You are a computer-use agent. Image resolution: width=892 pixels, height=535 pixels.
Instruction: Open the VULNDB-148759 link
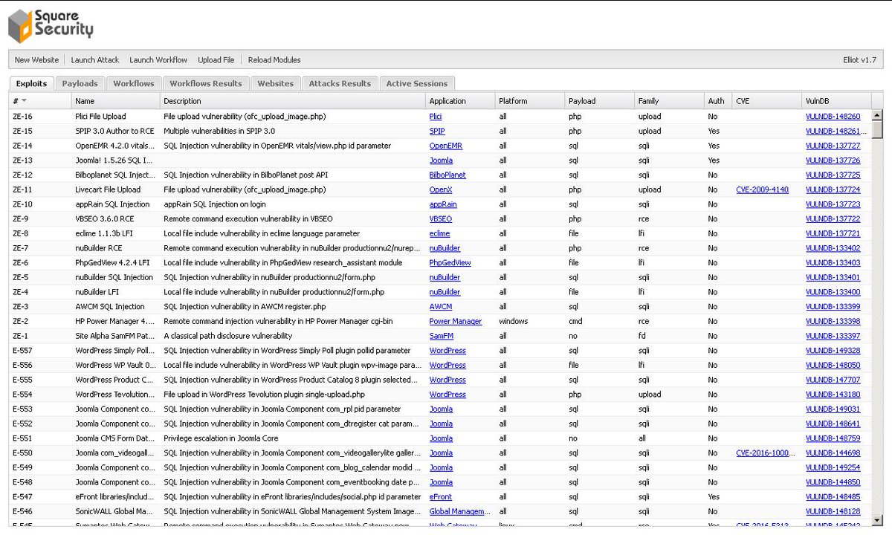(833, 438)
